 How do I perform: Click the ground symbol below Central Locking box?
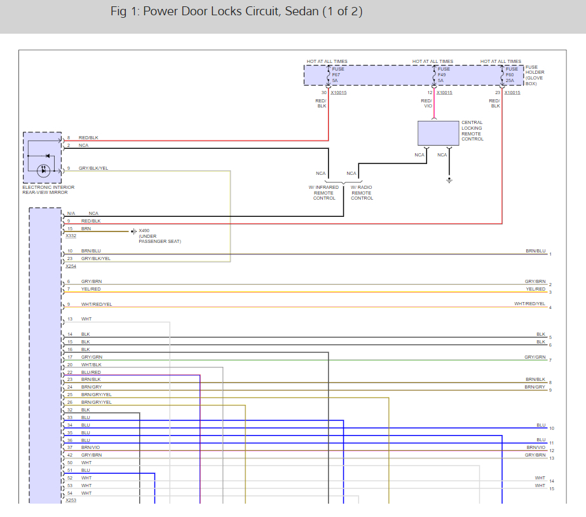(x=449, y=180)
